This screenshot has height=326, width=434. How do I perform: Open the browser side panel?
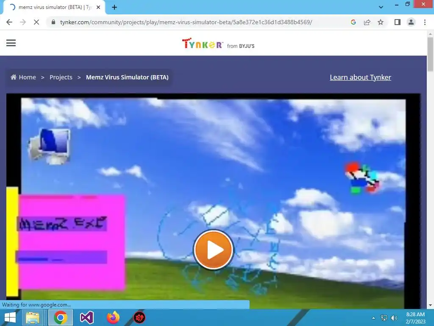point(398,22)
